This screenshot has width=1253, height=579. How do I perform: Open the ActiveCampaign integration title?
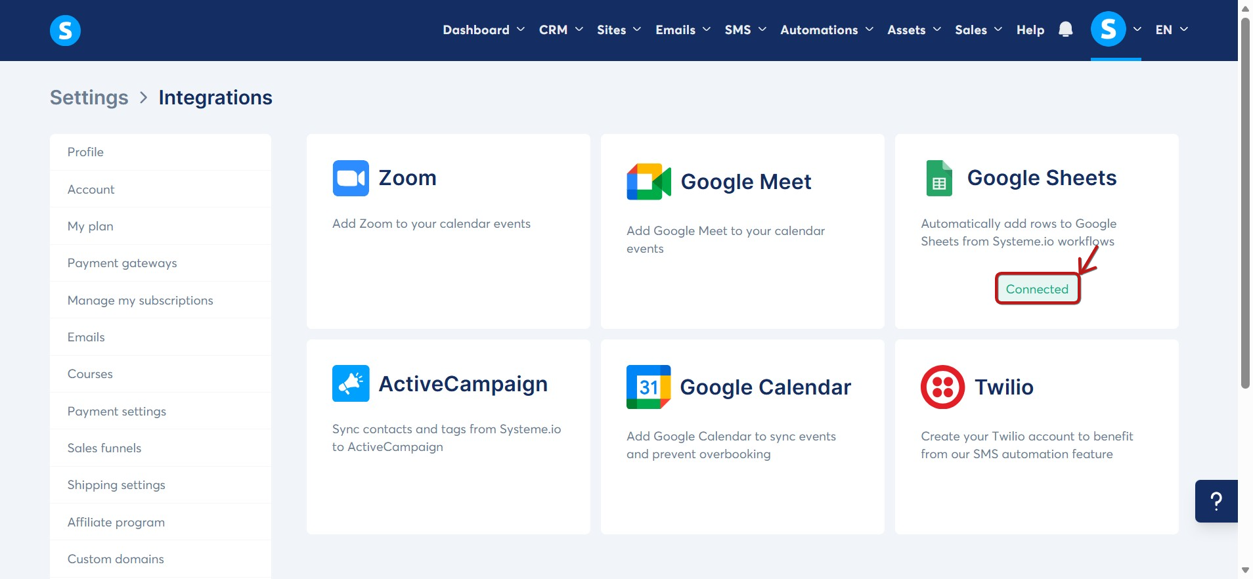click(x=463, y=384)
